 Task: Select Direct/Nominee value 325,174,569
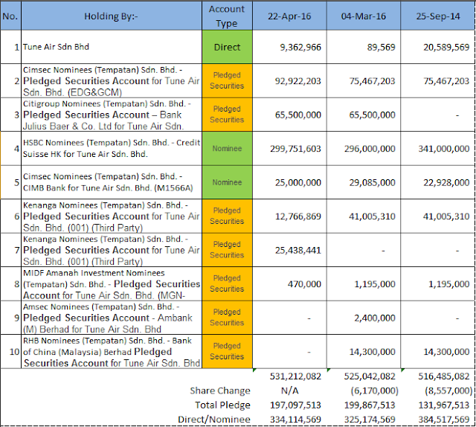[x=370, y=420]
